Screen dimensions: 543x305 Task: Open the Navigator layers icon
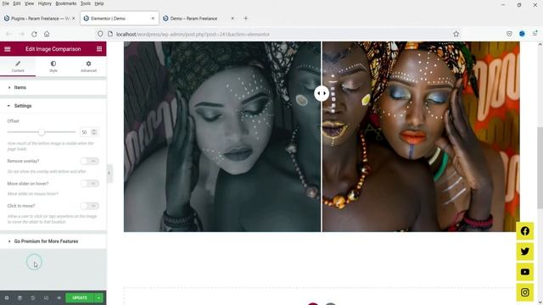[20, 297]
